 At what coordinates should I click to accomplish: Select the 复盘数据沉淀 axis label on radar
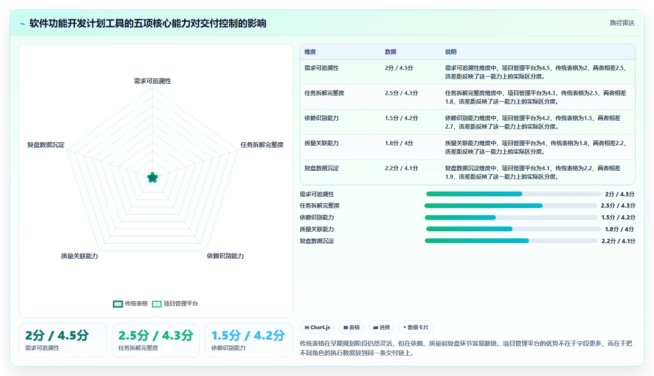(46, 145)
